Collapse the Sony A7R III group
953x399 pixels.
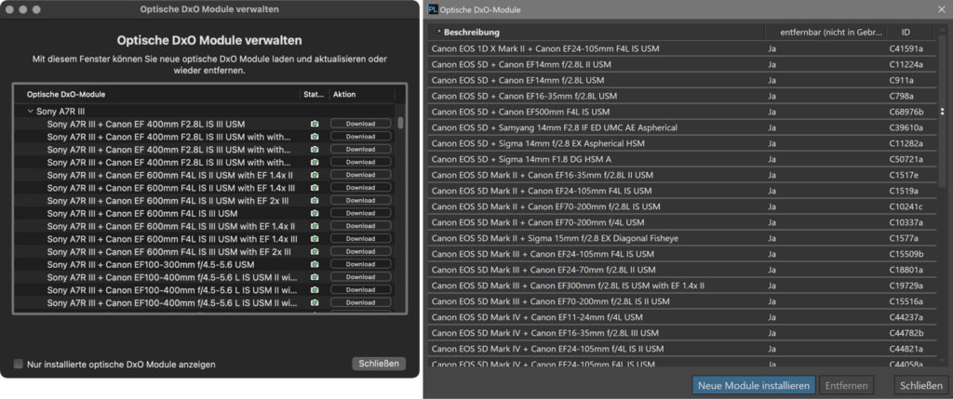point(30,111)
